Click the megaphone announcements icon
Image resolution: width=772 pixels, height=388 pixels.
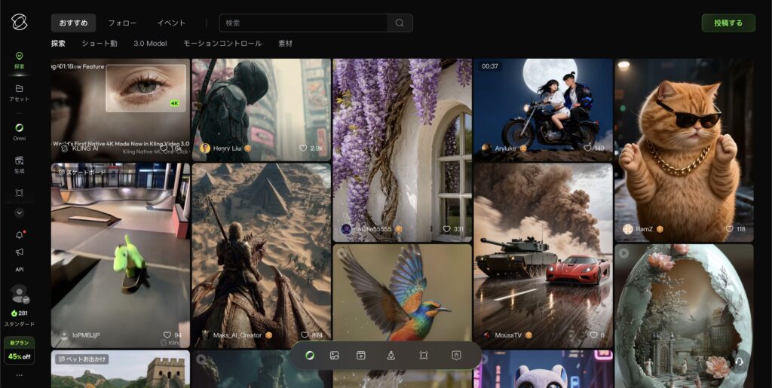click(19, 252)
